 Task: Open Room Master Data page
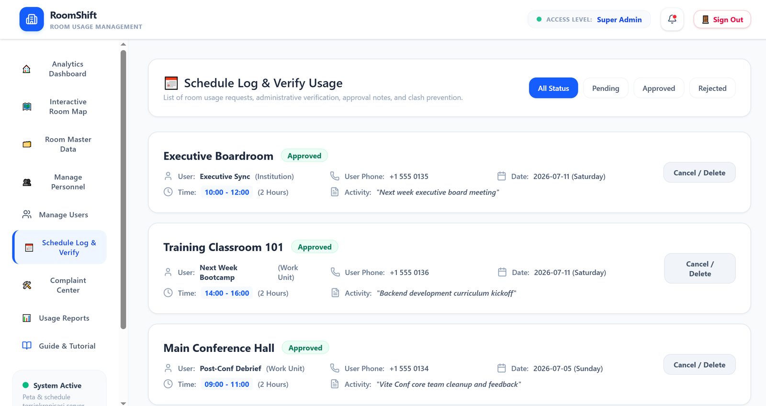(59, 144)
